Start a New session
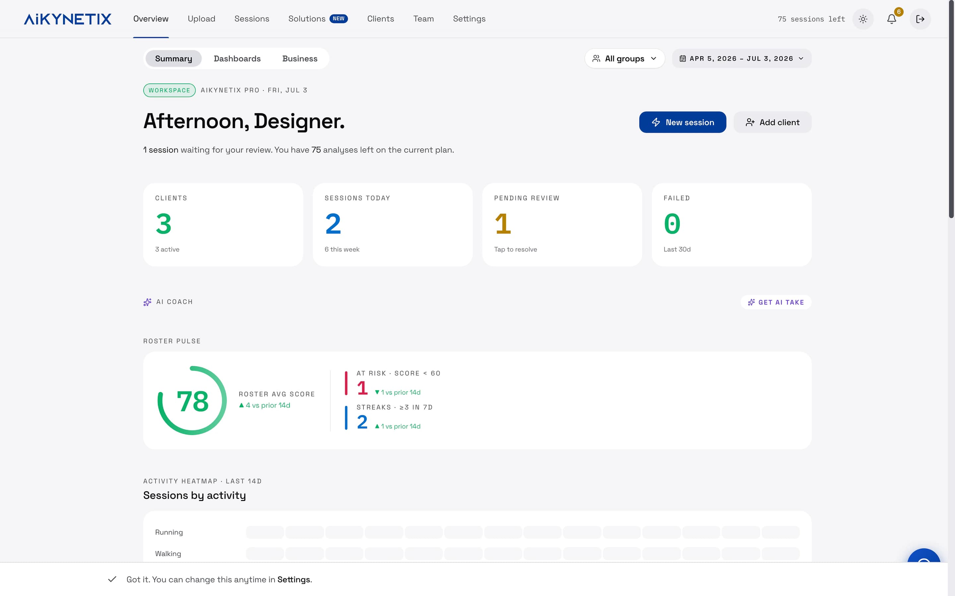Screen dimensions: 955x596 pos(682,122)
